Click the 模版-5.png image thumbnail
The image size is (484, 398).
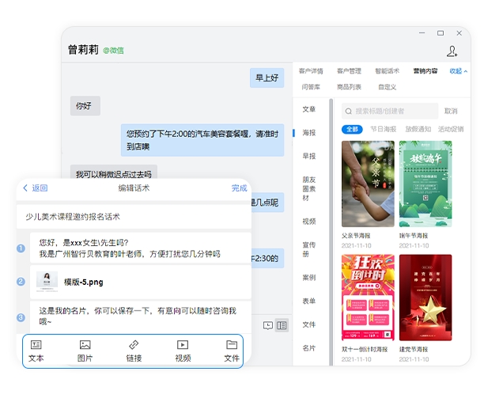coord(47,282)
